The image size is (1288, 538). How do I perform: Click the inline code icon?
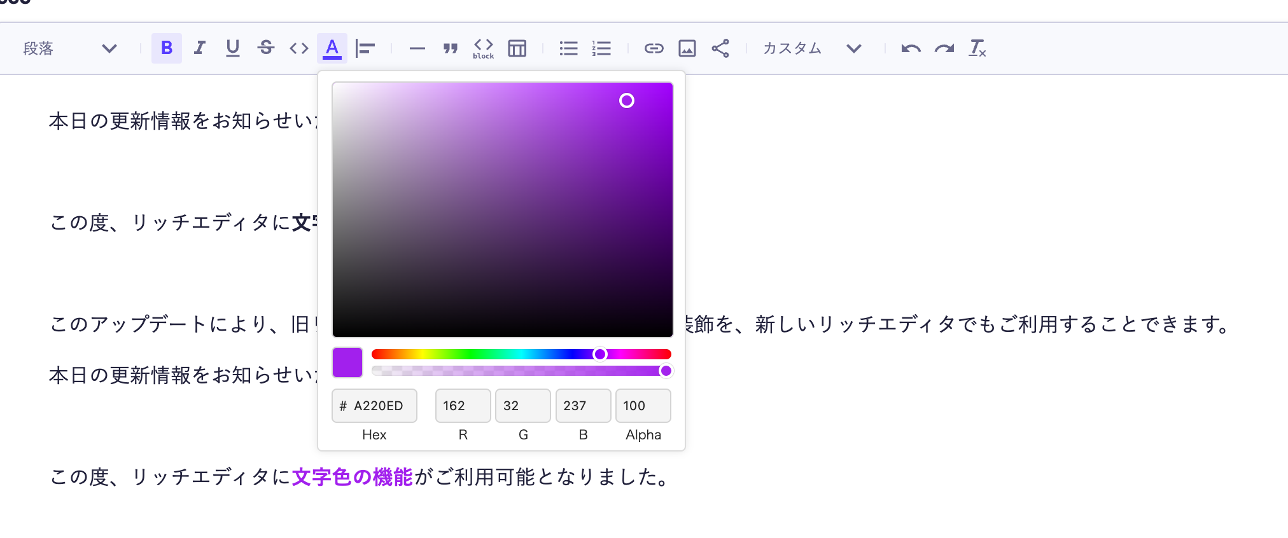(x=299, y=48)
